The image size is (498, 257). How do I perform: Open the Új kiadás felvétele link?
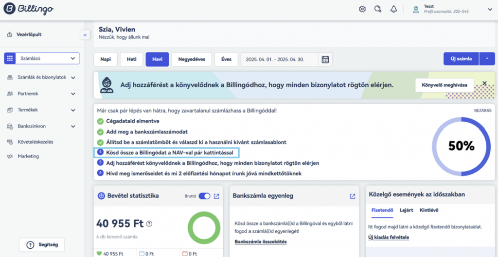[x=389, y=238]
